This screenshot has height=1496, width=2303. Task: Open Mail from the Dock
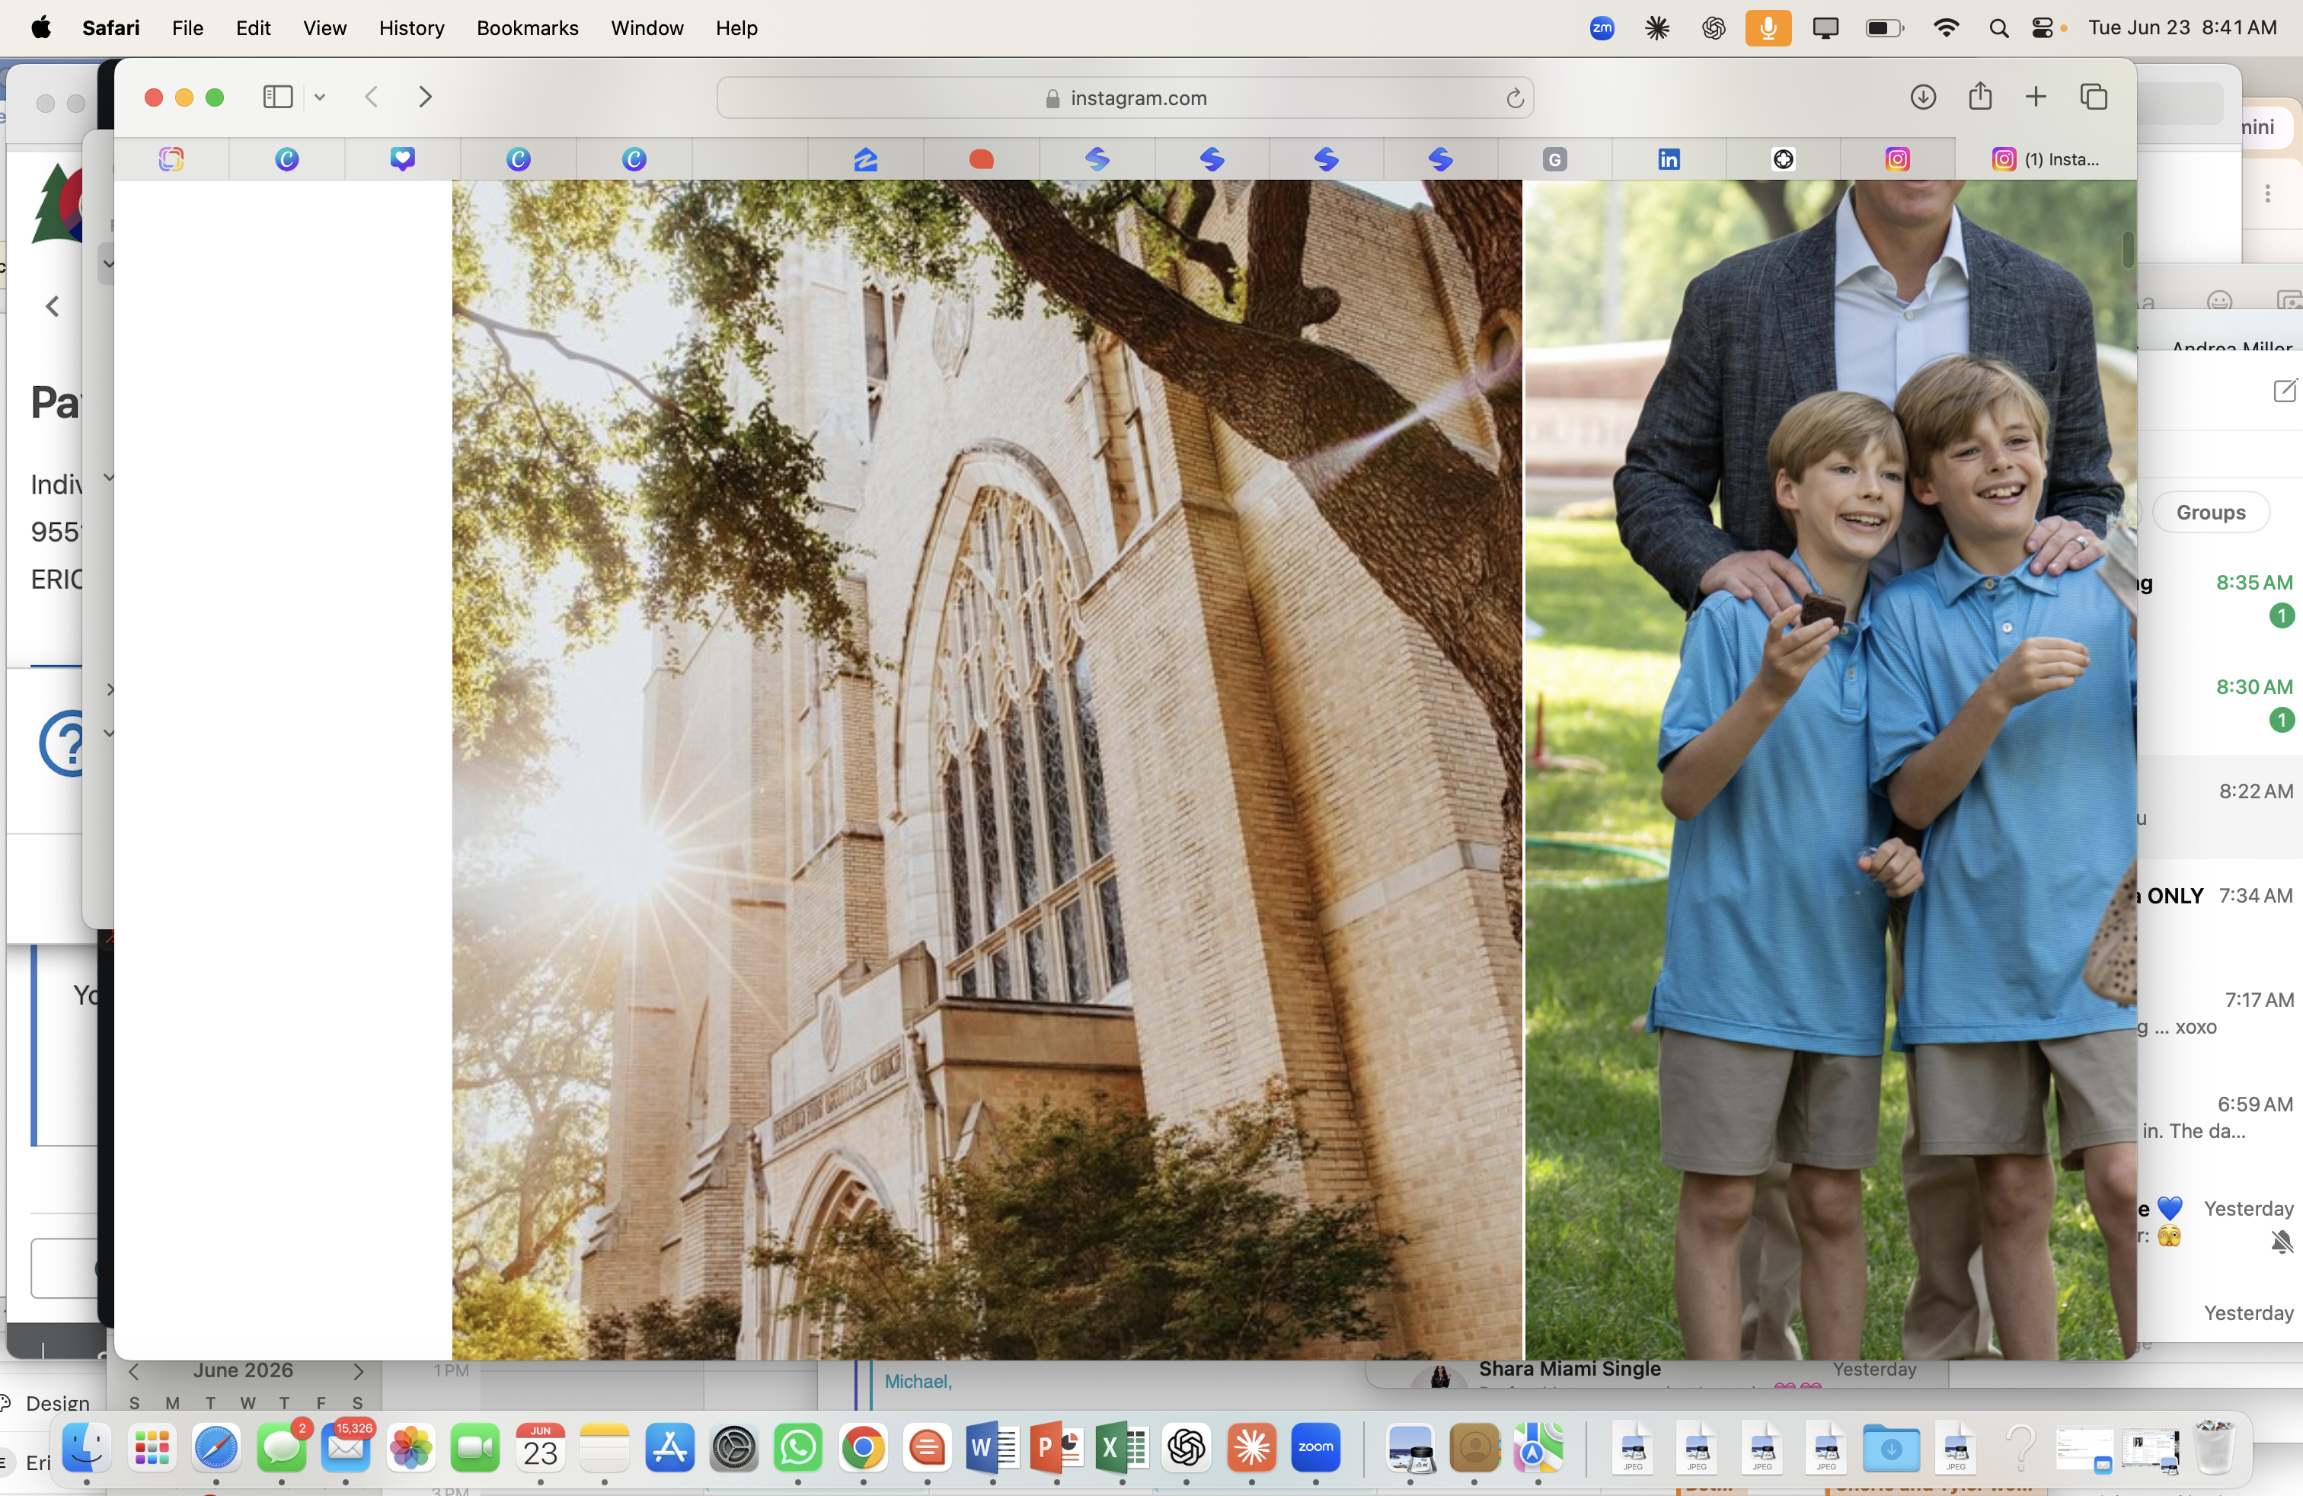(x=347, y=1447)
